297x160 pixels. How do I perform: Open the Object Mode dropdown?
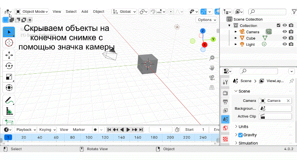32,12
